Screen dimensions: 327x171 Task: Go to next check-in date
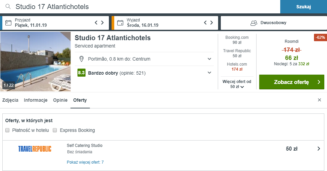[103, 22]
